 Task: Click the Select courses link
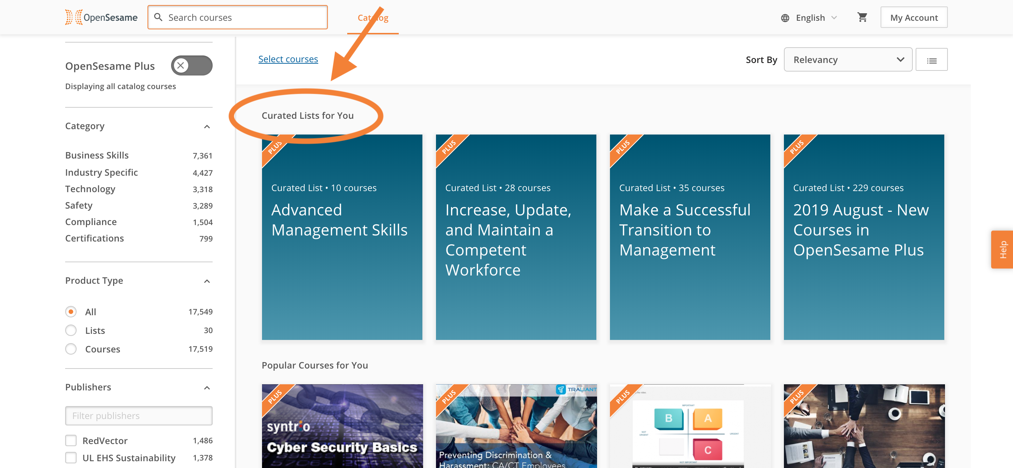(288, 59)
